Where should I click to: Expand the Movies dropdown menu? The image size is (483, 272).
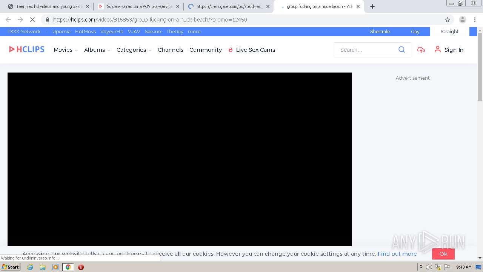[x=66, y=50]
